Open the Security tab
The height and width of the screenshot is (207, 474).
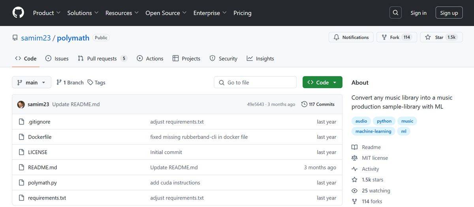pos(224,58)
